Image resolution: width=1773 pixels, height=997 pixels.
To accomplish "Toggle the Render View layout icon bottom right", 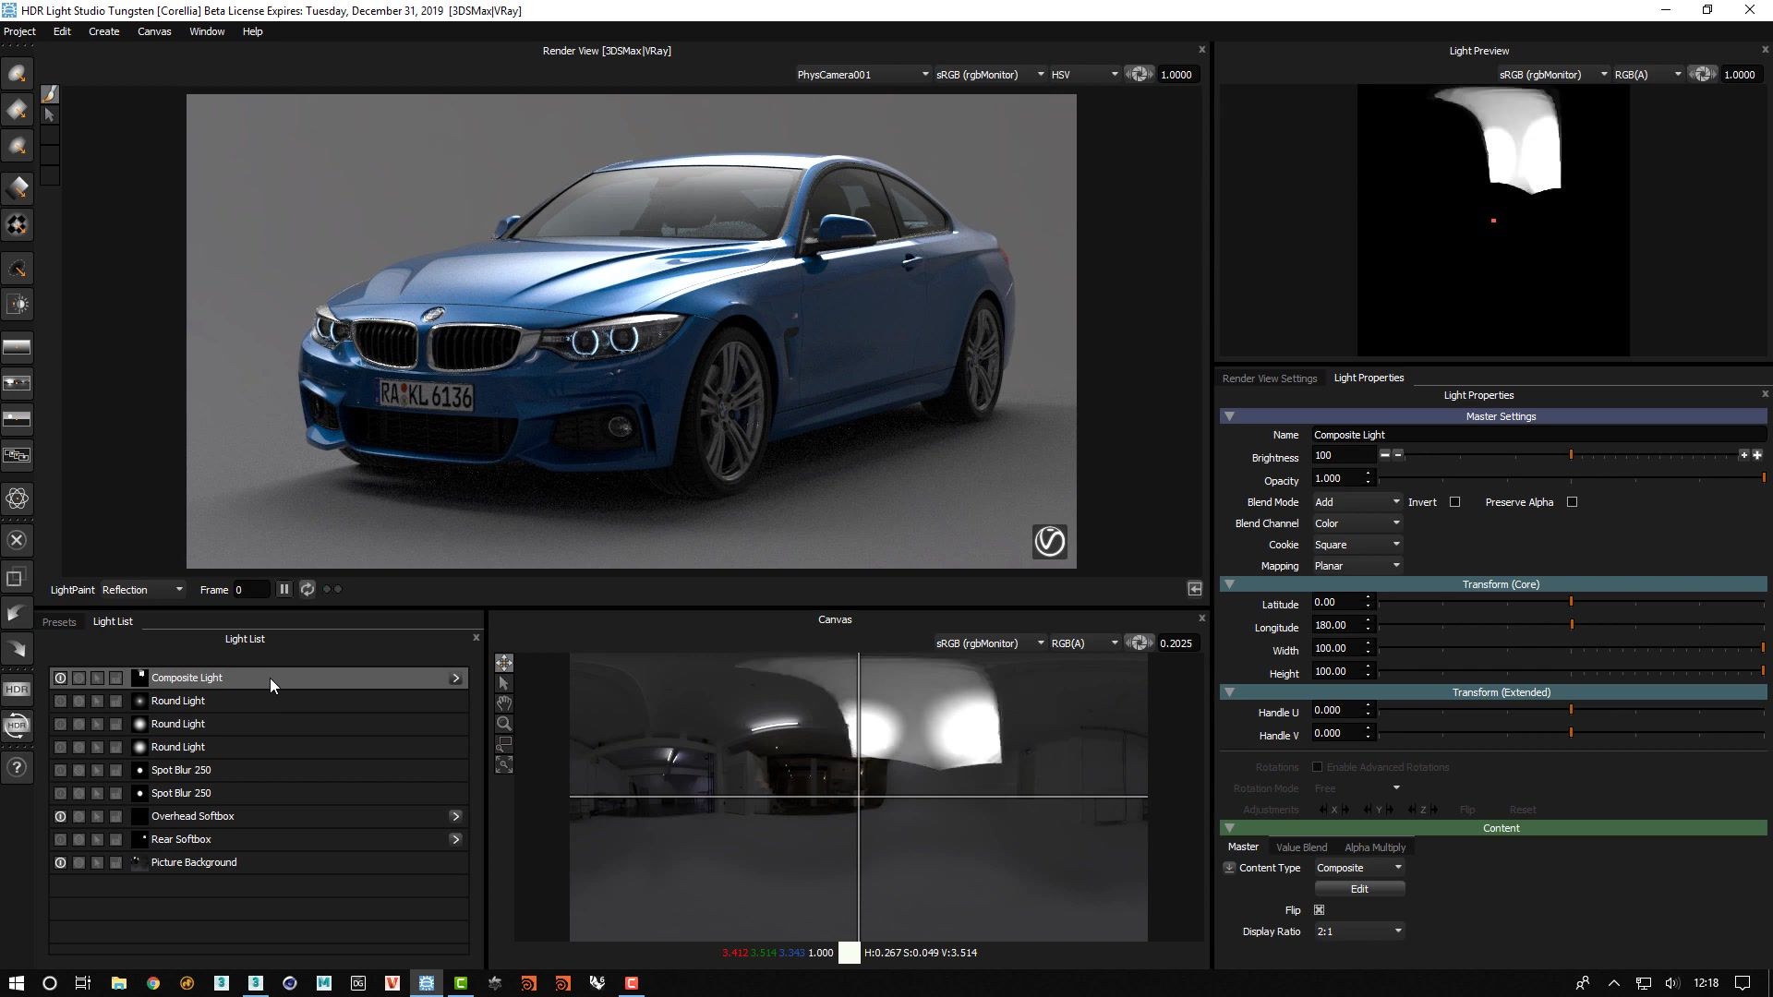I will click(x=1195, y=589).
